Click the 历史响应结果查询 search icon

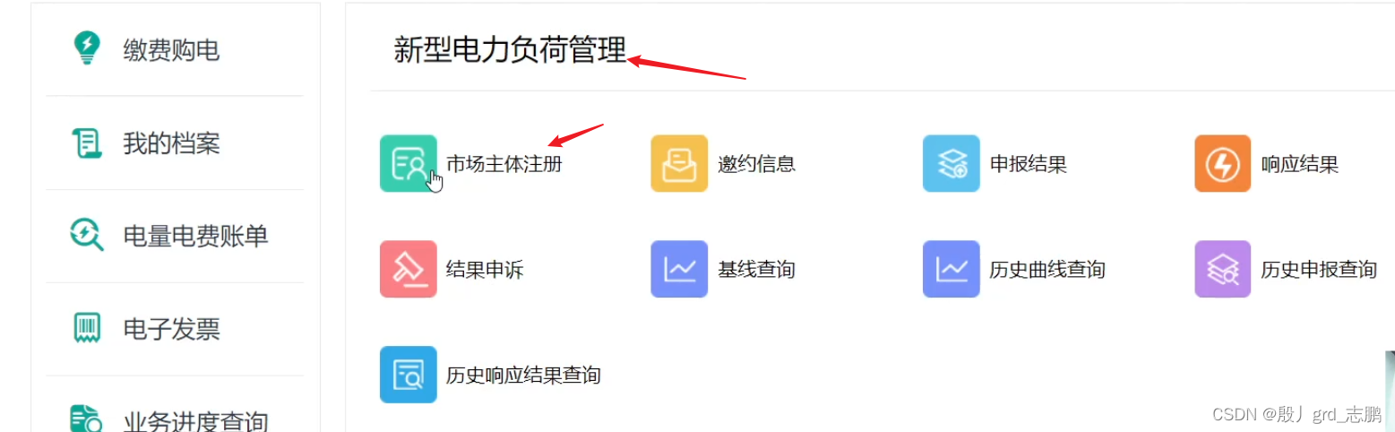click(409, 375)
